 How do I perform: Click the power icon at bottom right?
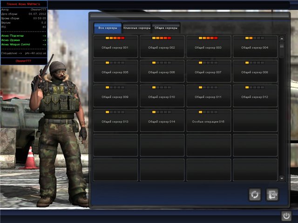coord(286,216)
